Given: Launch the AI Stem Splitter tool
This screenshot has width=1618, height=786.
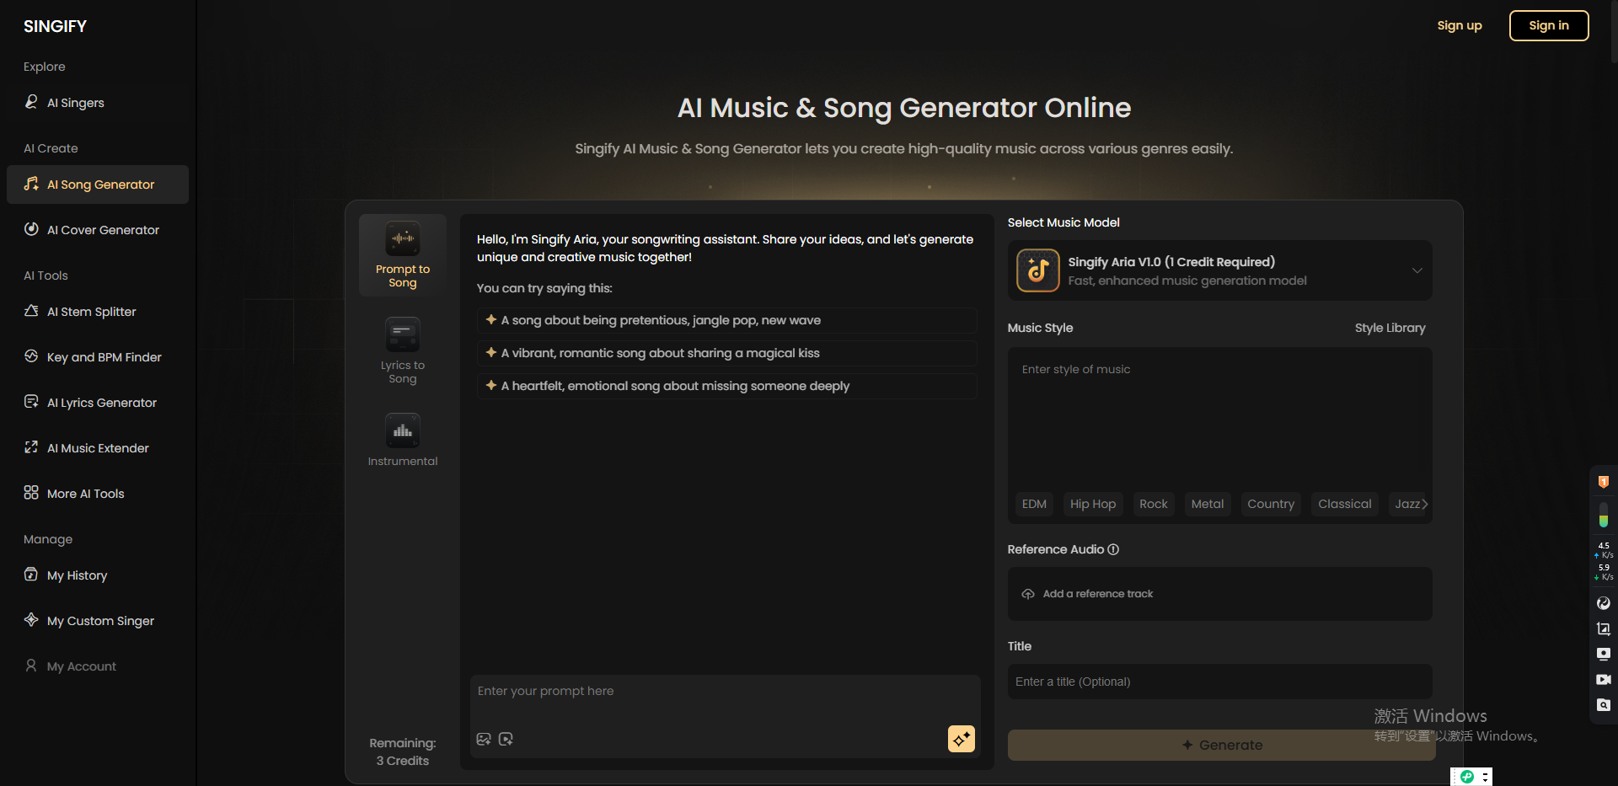Looking at the screenshot, I should click(91, 311).
